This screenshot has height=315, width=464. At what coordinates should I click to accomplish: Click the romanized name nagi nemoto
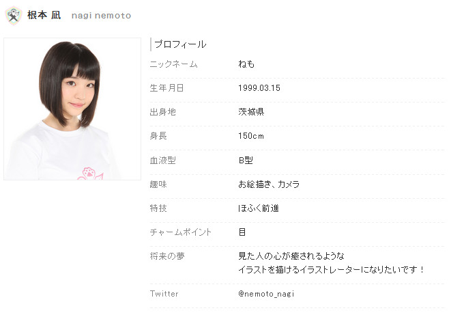pos(101,16)
